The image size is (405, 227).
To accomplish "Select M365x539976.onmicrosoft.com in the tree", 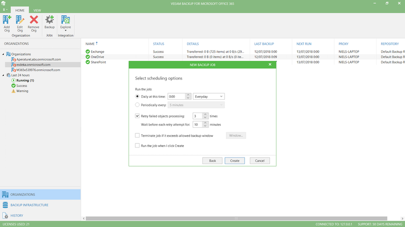I will 38,70.
